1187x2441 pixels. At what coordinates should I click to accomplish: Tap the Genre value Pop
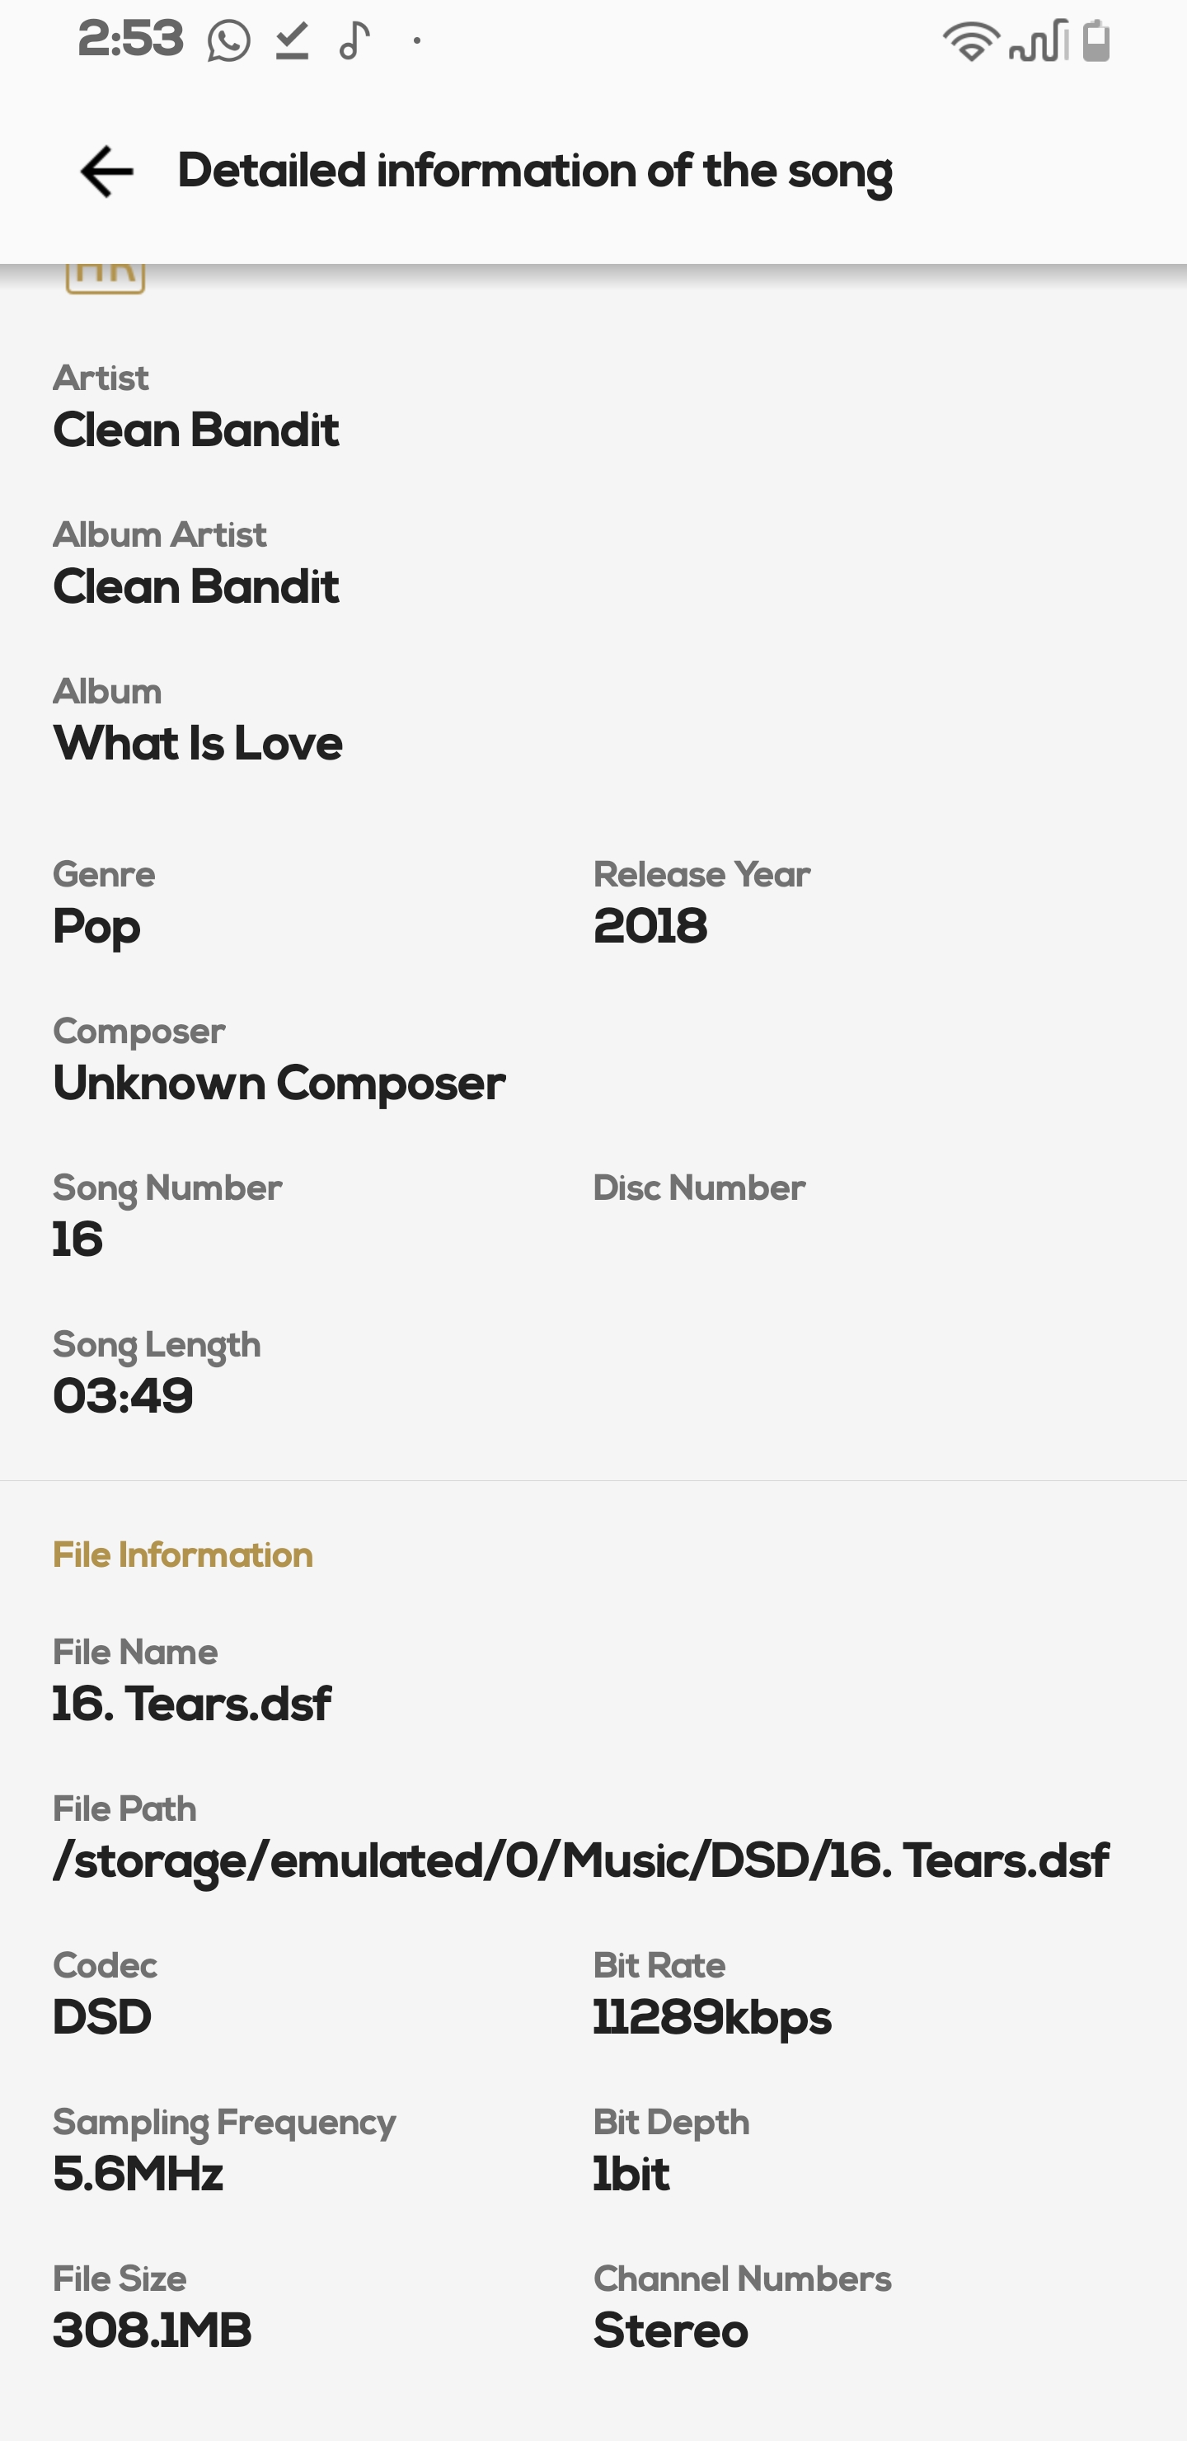coord(96,927)
